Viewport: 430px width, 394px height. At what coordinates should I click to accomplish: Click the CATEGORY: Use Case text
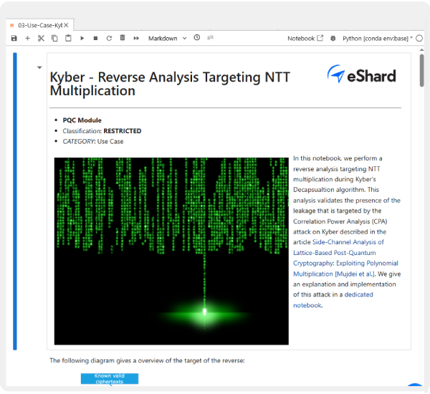93,141
